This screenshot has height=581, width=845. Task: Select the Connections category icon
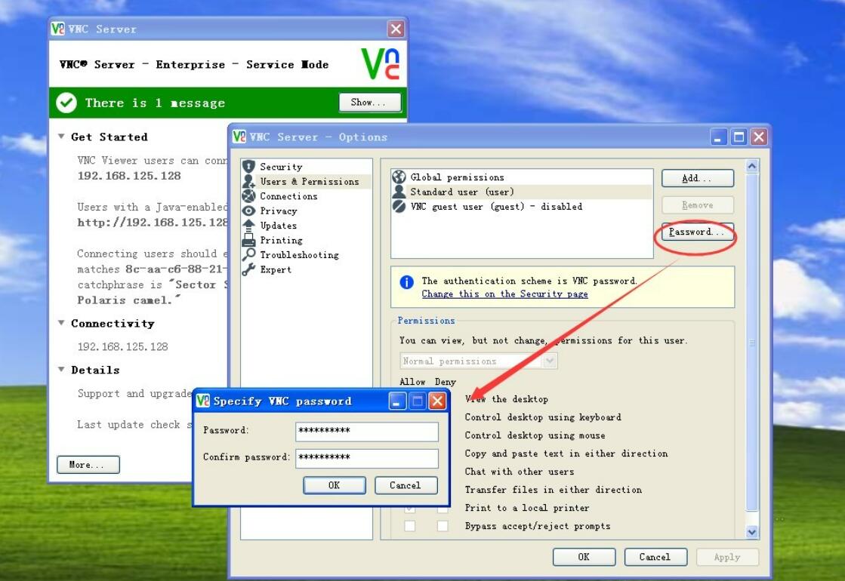(249, 196)
